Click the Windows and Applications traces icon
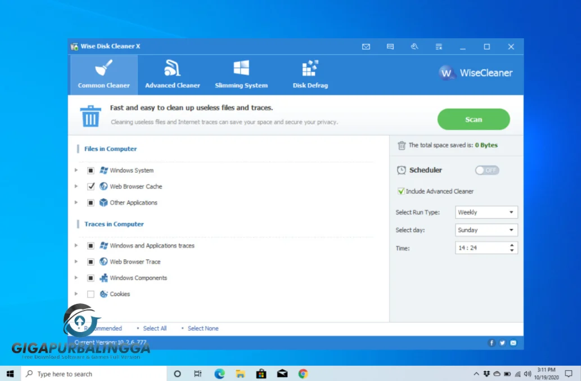The width and height of the screenshot is (581, 381). click(x=103, y=245)
